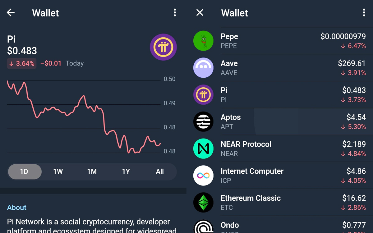373x233 pixels.
Task: Switch chart range to 1Y
Action: click(x=126, y=171)
